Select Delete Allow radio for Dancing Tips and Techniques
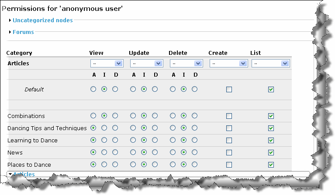The width and height of the screenshot is (335, 195). pyautogui.click(x=173, y=128)
